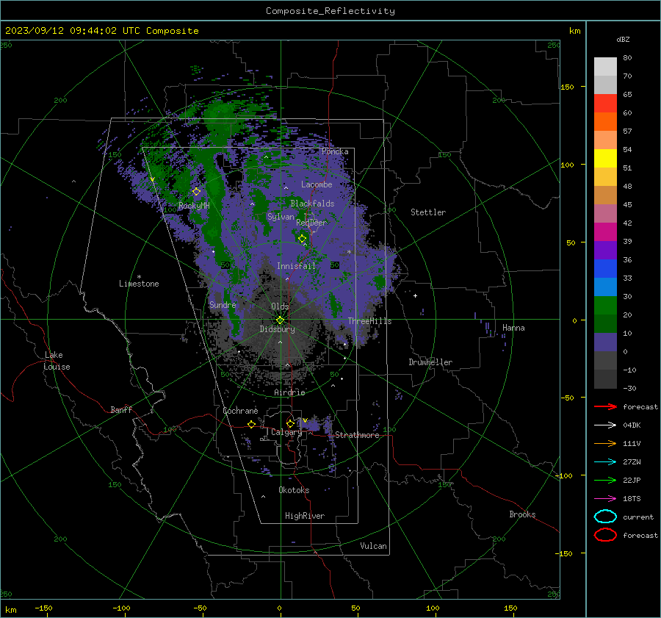661x618 pixels.
Task: Click the 65 dBZ red color swatch
Action: point(605,103)
